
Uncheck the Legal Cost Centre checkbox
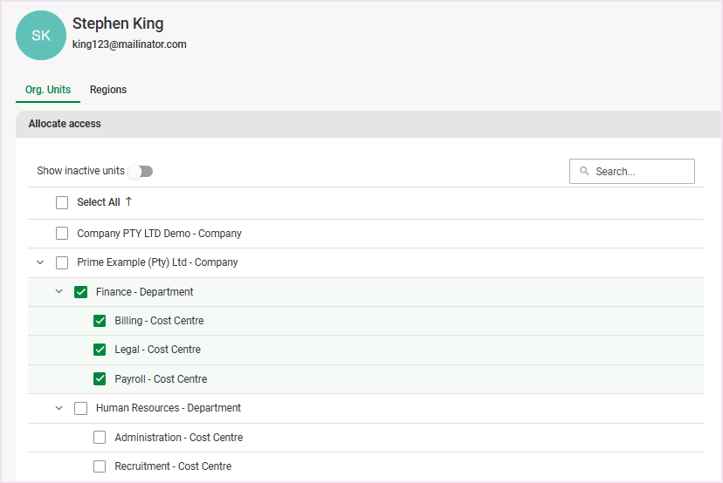[x=100, y=350]
